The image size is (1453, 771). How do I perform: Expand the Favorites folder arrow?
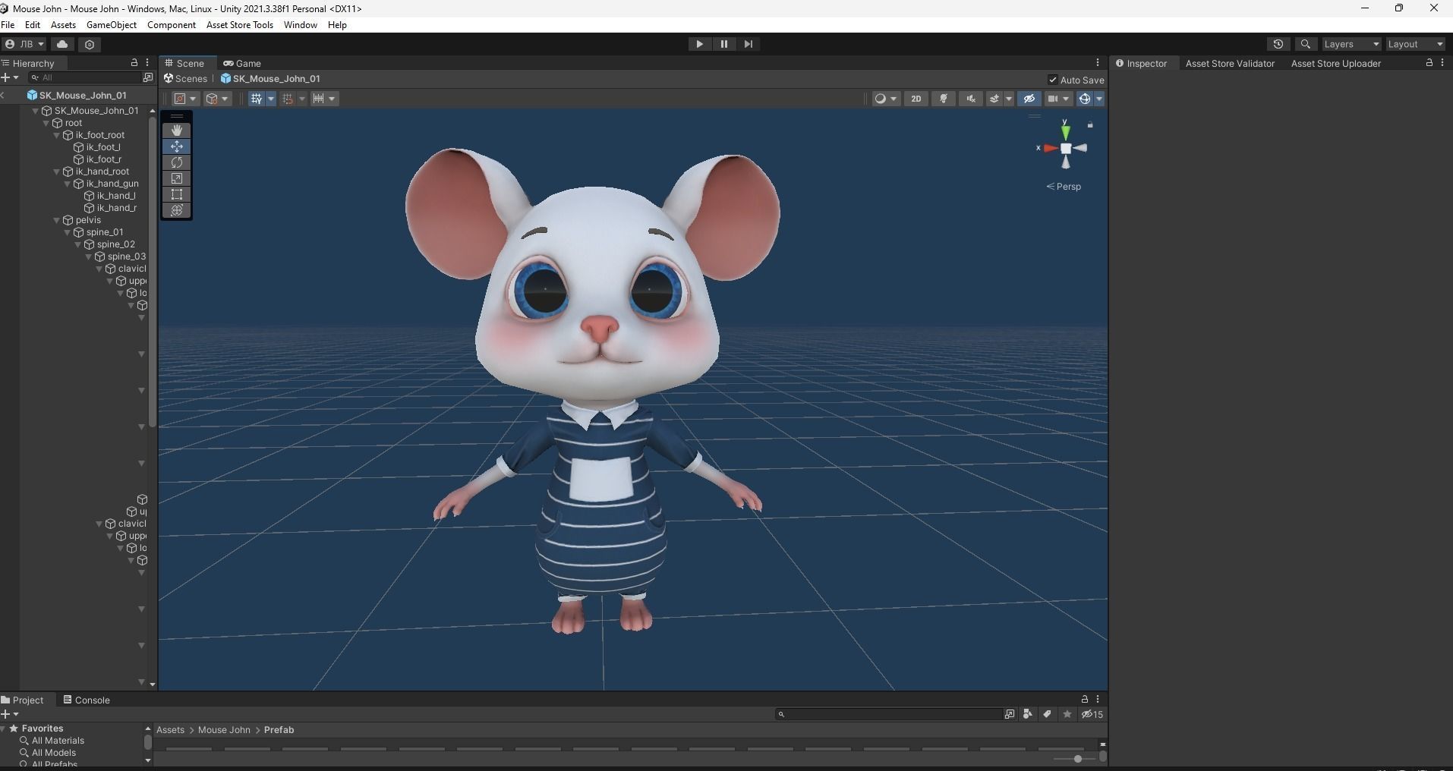[4, 729]
